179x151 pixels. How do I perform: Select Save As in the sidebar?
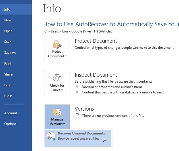(x=10, y=53)
